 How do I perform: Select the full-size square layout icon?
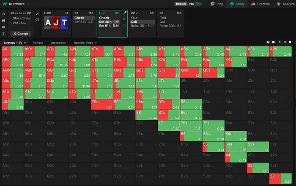(x=290, y=42)
